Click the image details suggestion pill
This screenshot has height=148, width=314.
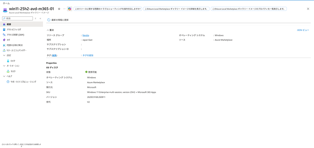(x=176, y=9)
